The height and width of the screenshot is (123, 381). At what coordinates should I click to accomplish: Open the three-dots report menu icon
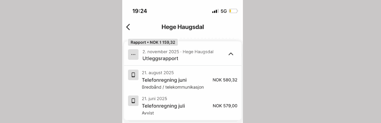coord(133,54)
